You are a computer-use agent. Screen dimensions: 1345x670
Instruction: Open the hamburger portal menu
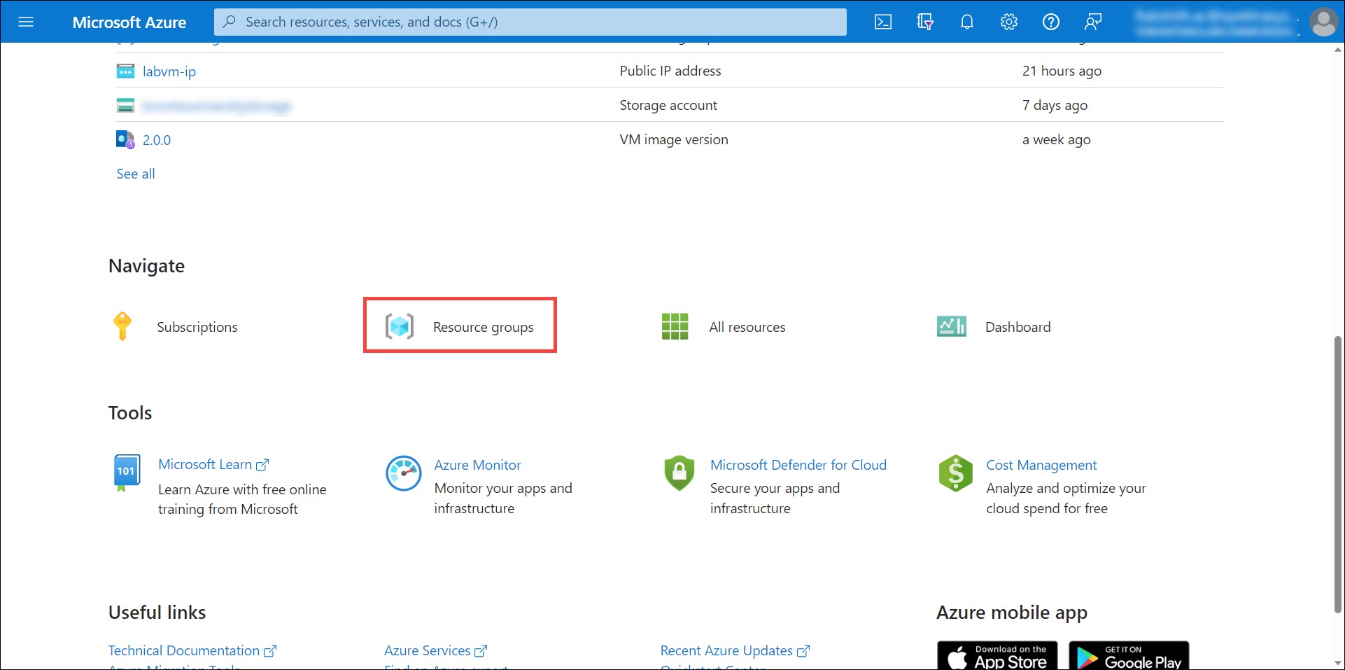[26, 22]
